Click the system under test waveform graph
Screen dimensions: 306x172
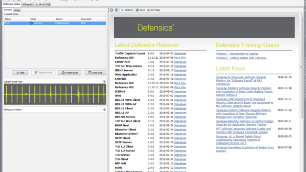coord(55,94)
